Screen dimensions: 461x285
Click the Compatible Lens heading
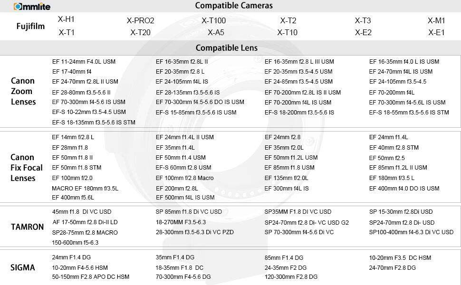pyautogui.click(x=226, y=48)
